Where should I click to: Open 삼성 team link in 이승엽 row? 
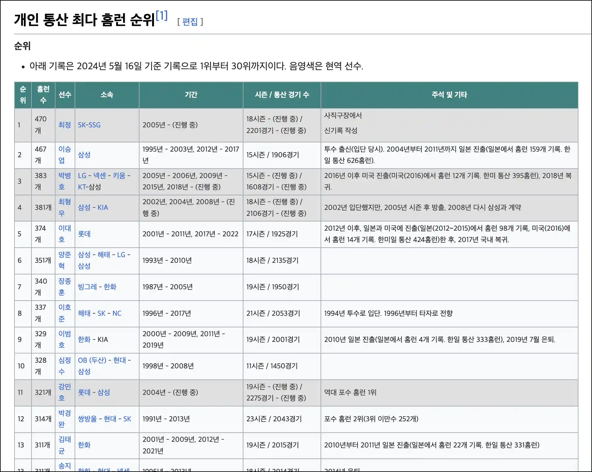pyautogui.click(x=84, y=155)
